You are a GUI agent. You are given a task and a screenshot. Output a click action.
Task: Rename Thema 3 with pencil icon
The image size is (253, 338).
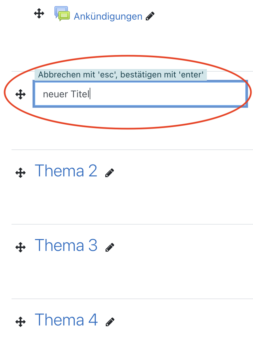coord(110,247)
